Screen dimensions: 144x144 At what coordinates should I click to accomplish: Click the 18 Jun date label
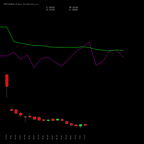point(6,137)
